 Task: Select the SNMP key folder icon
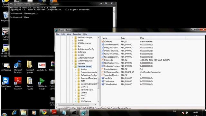click(76, 40)
